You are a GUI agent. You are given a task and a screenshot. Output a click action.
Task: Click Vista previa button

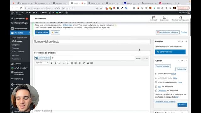tap(181, 69)
